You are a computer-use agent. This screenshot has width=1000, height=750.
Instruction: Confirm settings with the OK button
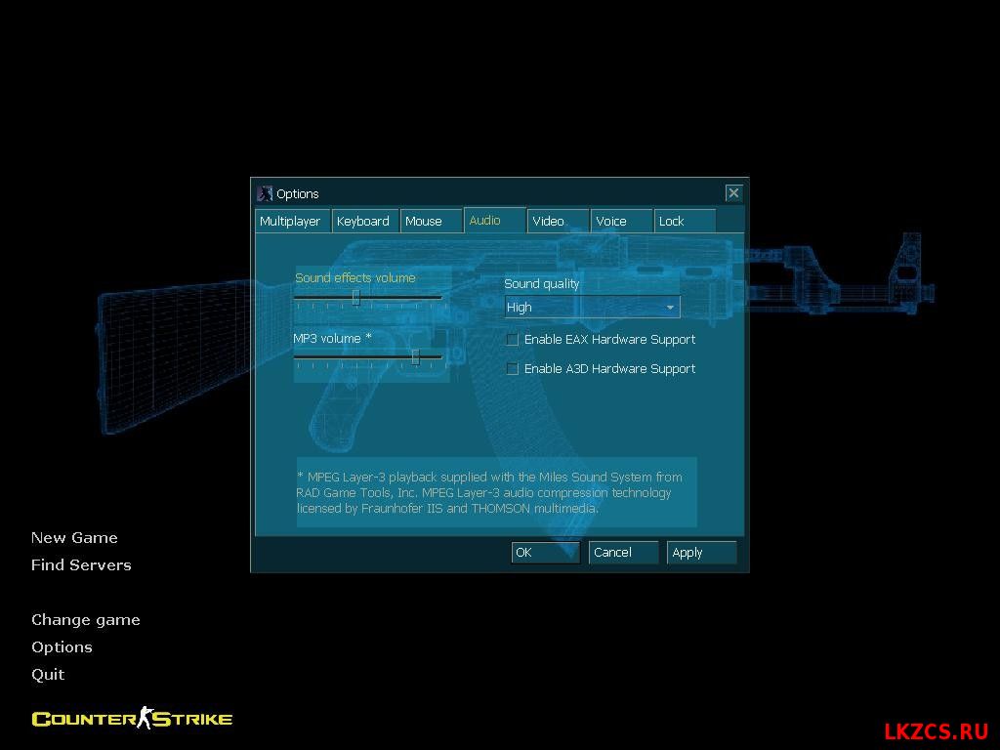tap(545, 553)
